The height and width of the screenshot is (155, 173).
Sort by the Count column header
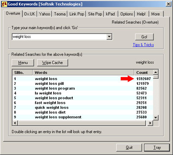point(144,72)
